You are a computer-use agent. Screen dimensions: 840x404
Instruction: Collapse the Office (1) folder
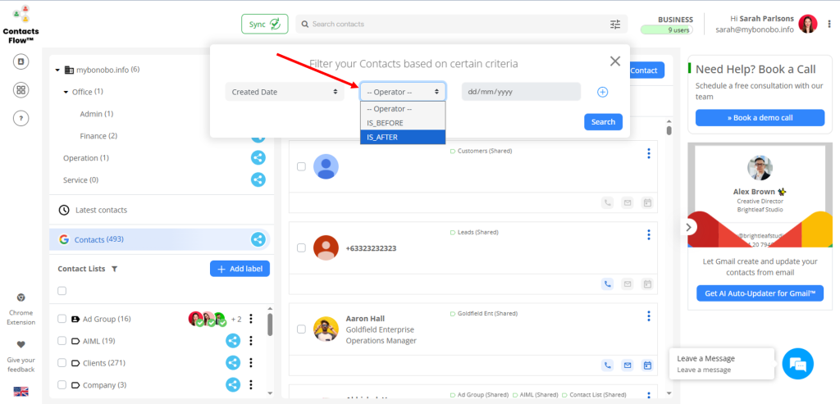click(x=66, y=92)
